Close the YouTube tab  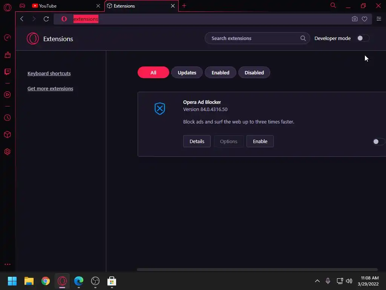click(98, 6)
